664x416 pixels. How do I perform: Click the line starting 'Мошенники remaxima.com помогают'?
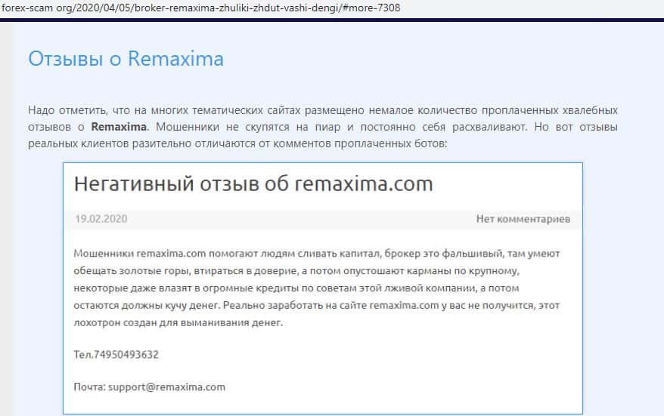(317, 254)
